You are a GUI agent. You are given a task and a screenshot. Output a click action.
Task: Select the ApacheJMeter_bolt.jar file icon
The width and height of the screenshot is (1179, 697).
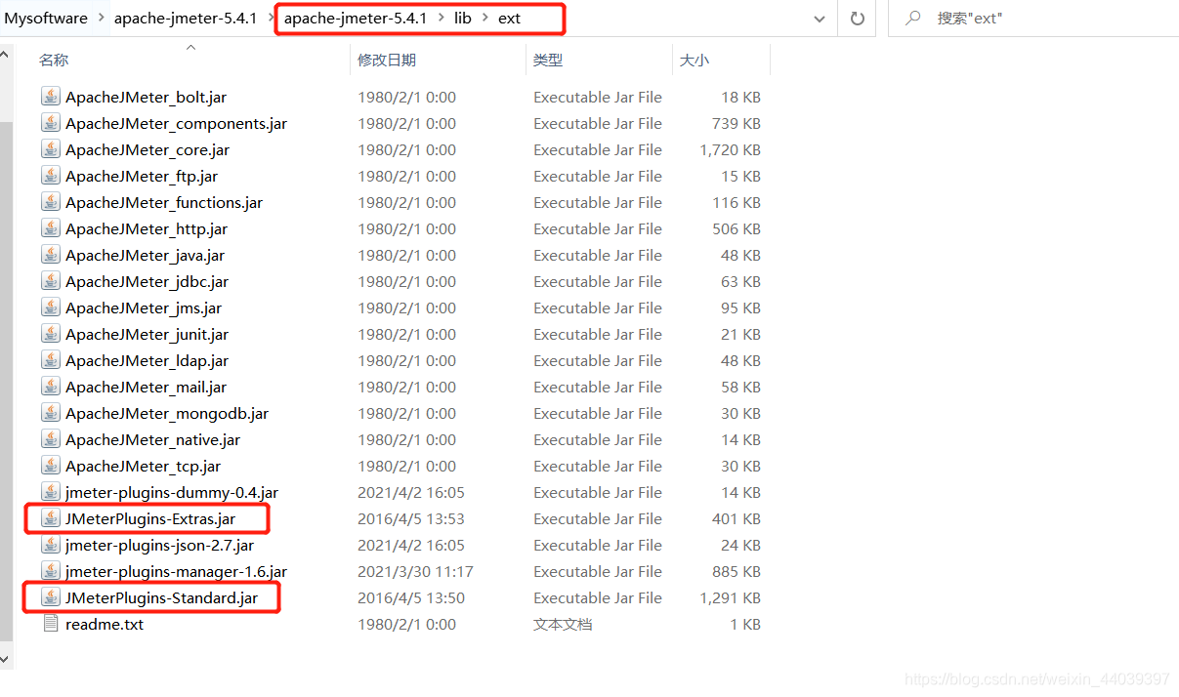click(x=51, y=97)
